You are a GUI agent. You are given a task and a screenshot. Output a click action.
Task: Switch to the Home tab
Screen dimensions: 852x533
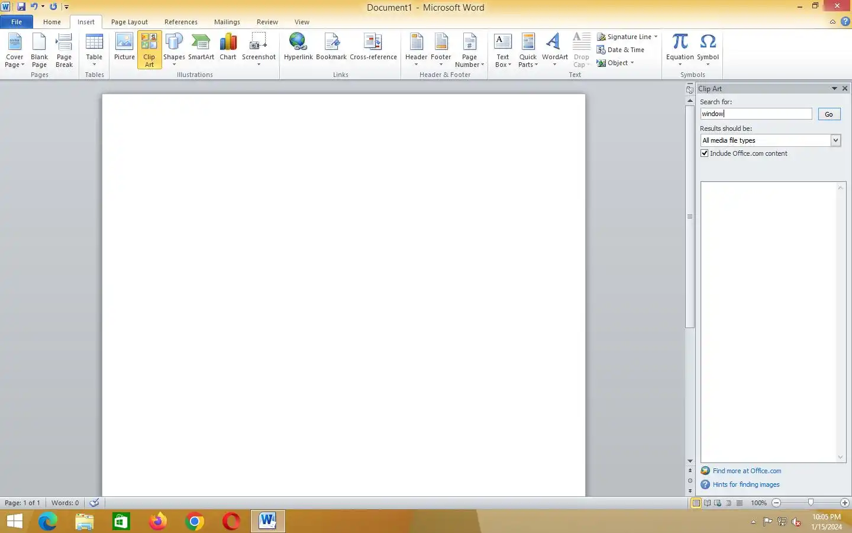52,22
